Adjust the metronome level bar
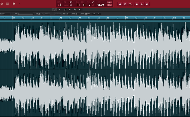The width and height of the screenshot is (190, 117). (61, 5)
